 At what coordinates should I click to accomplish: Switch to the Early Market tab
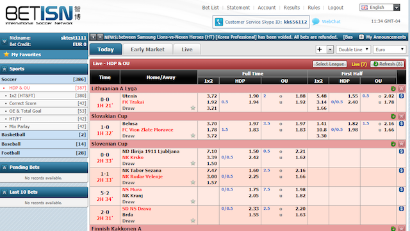pos(147,49)
